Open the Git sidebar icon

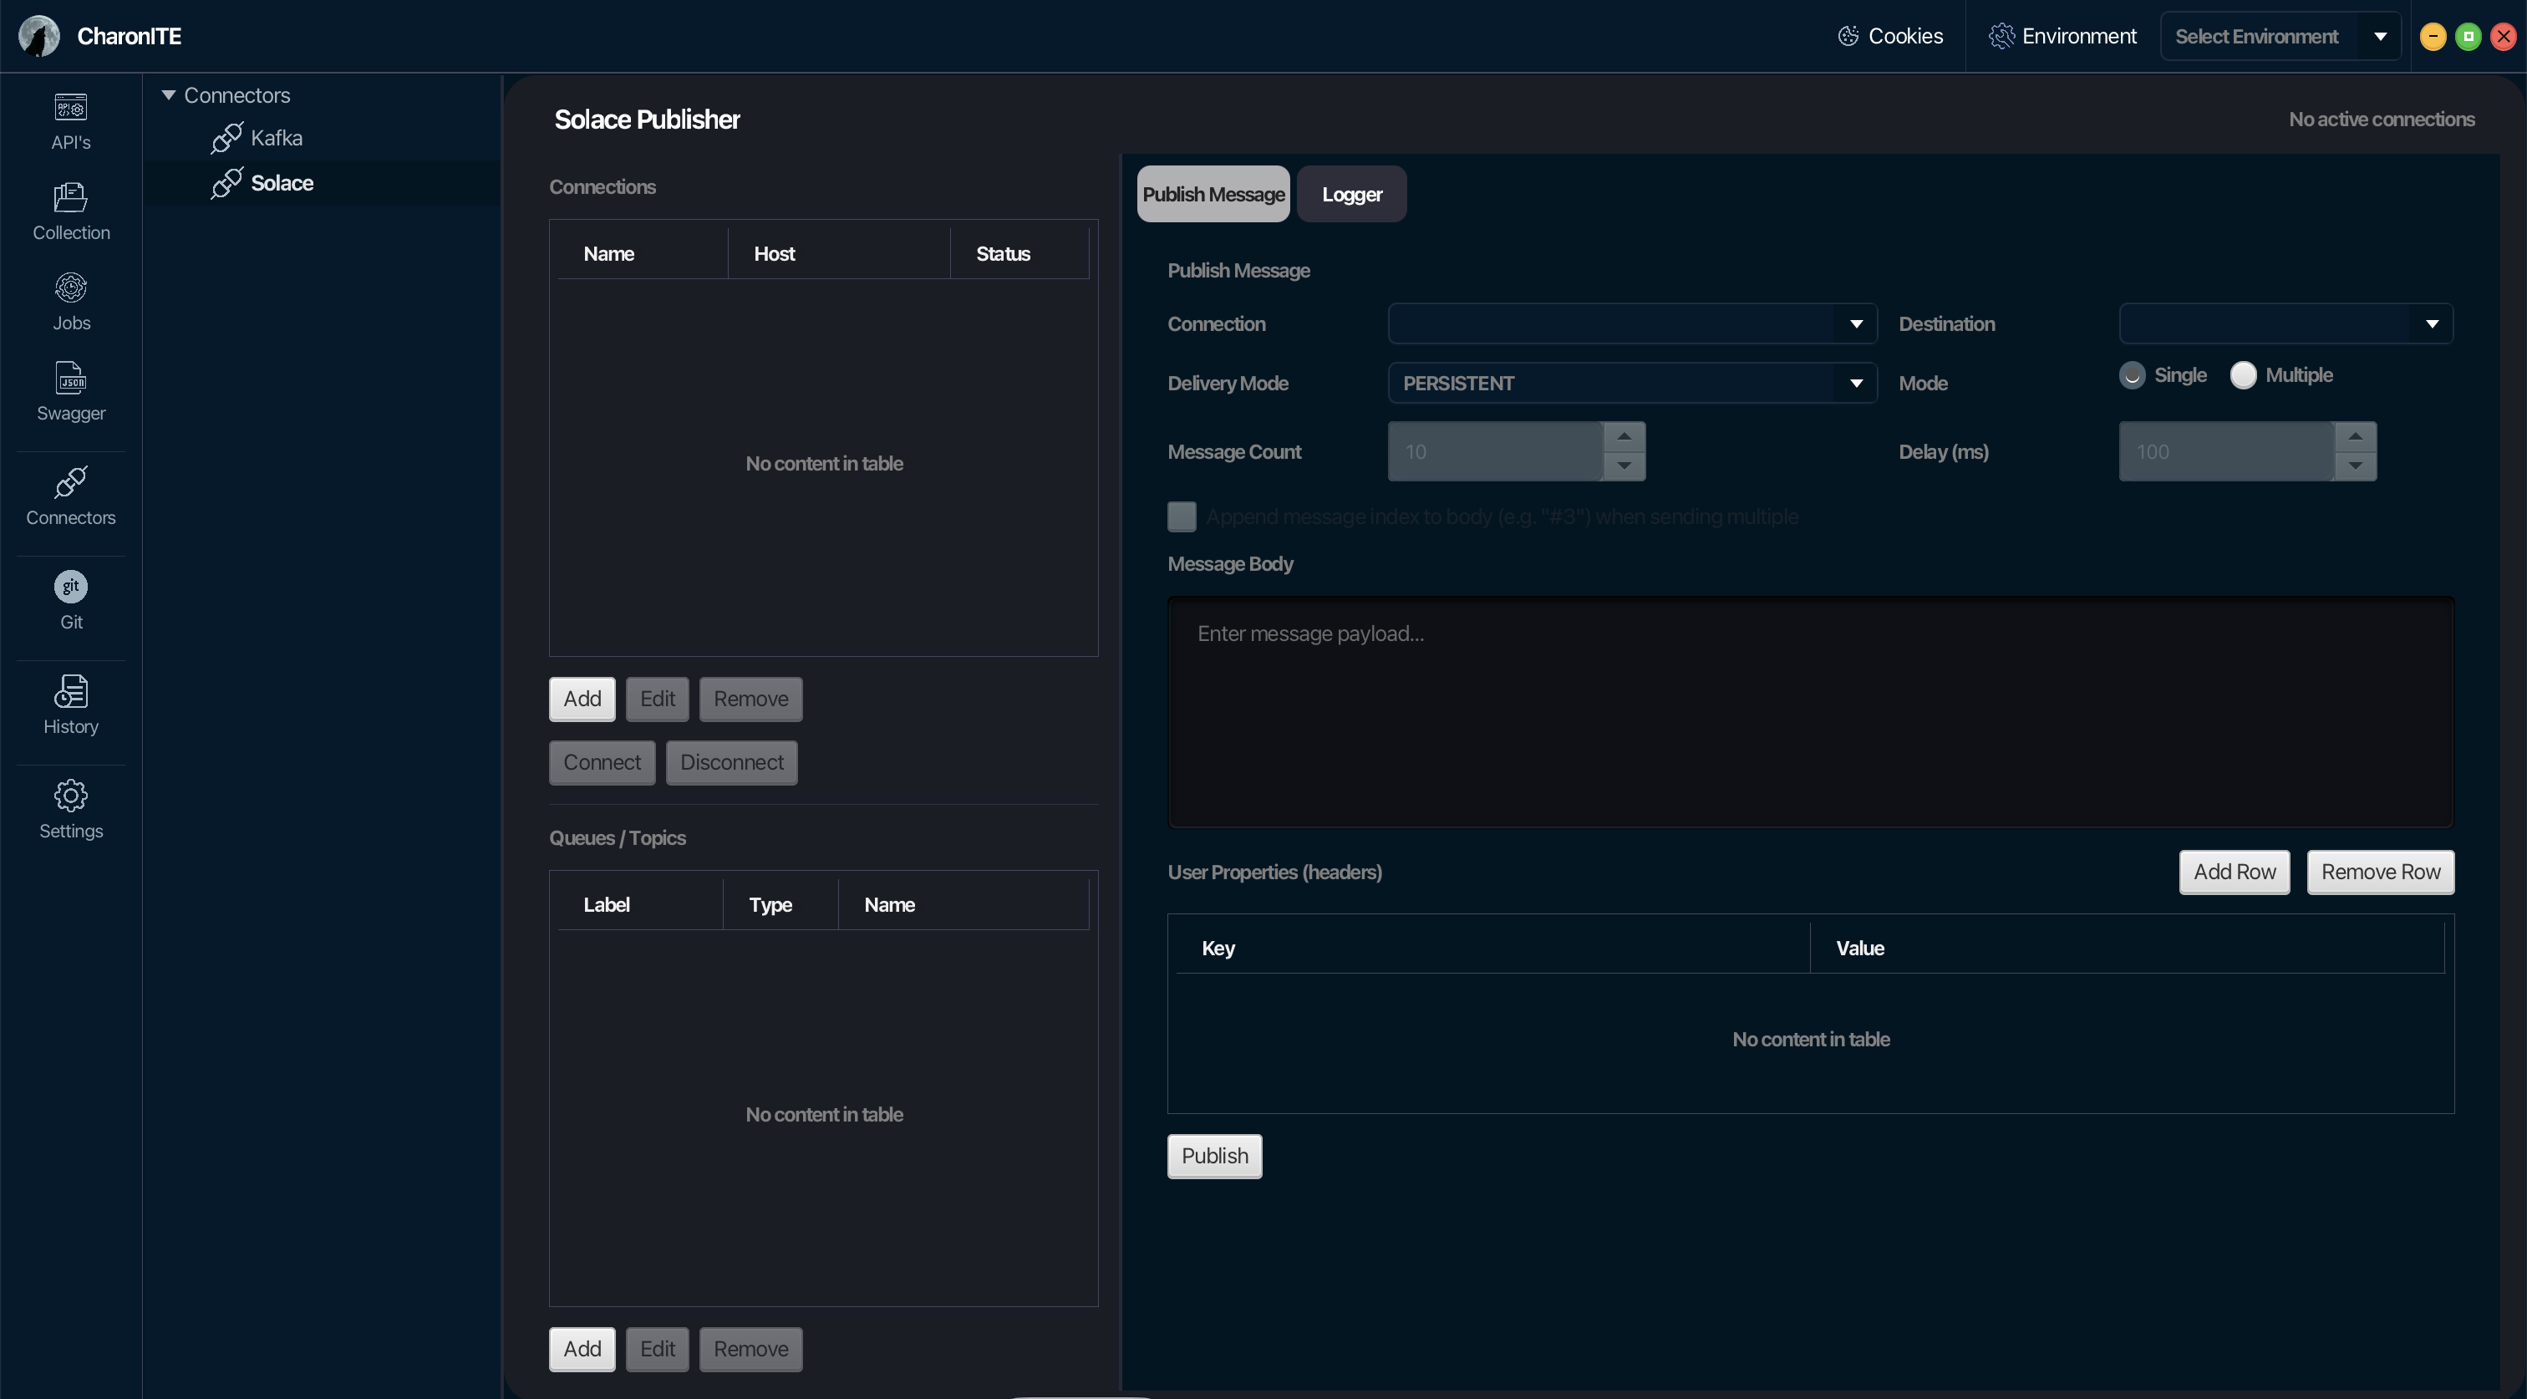[x=71, y=587]
